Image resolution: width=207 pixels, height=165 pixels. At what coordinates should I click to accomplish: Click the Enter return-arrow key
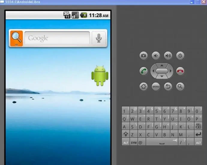198,134
